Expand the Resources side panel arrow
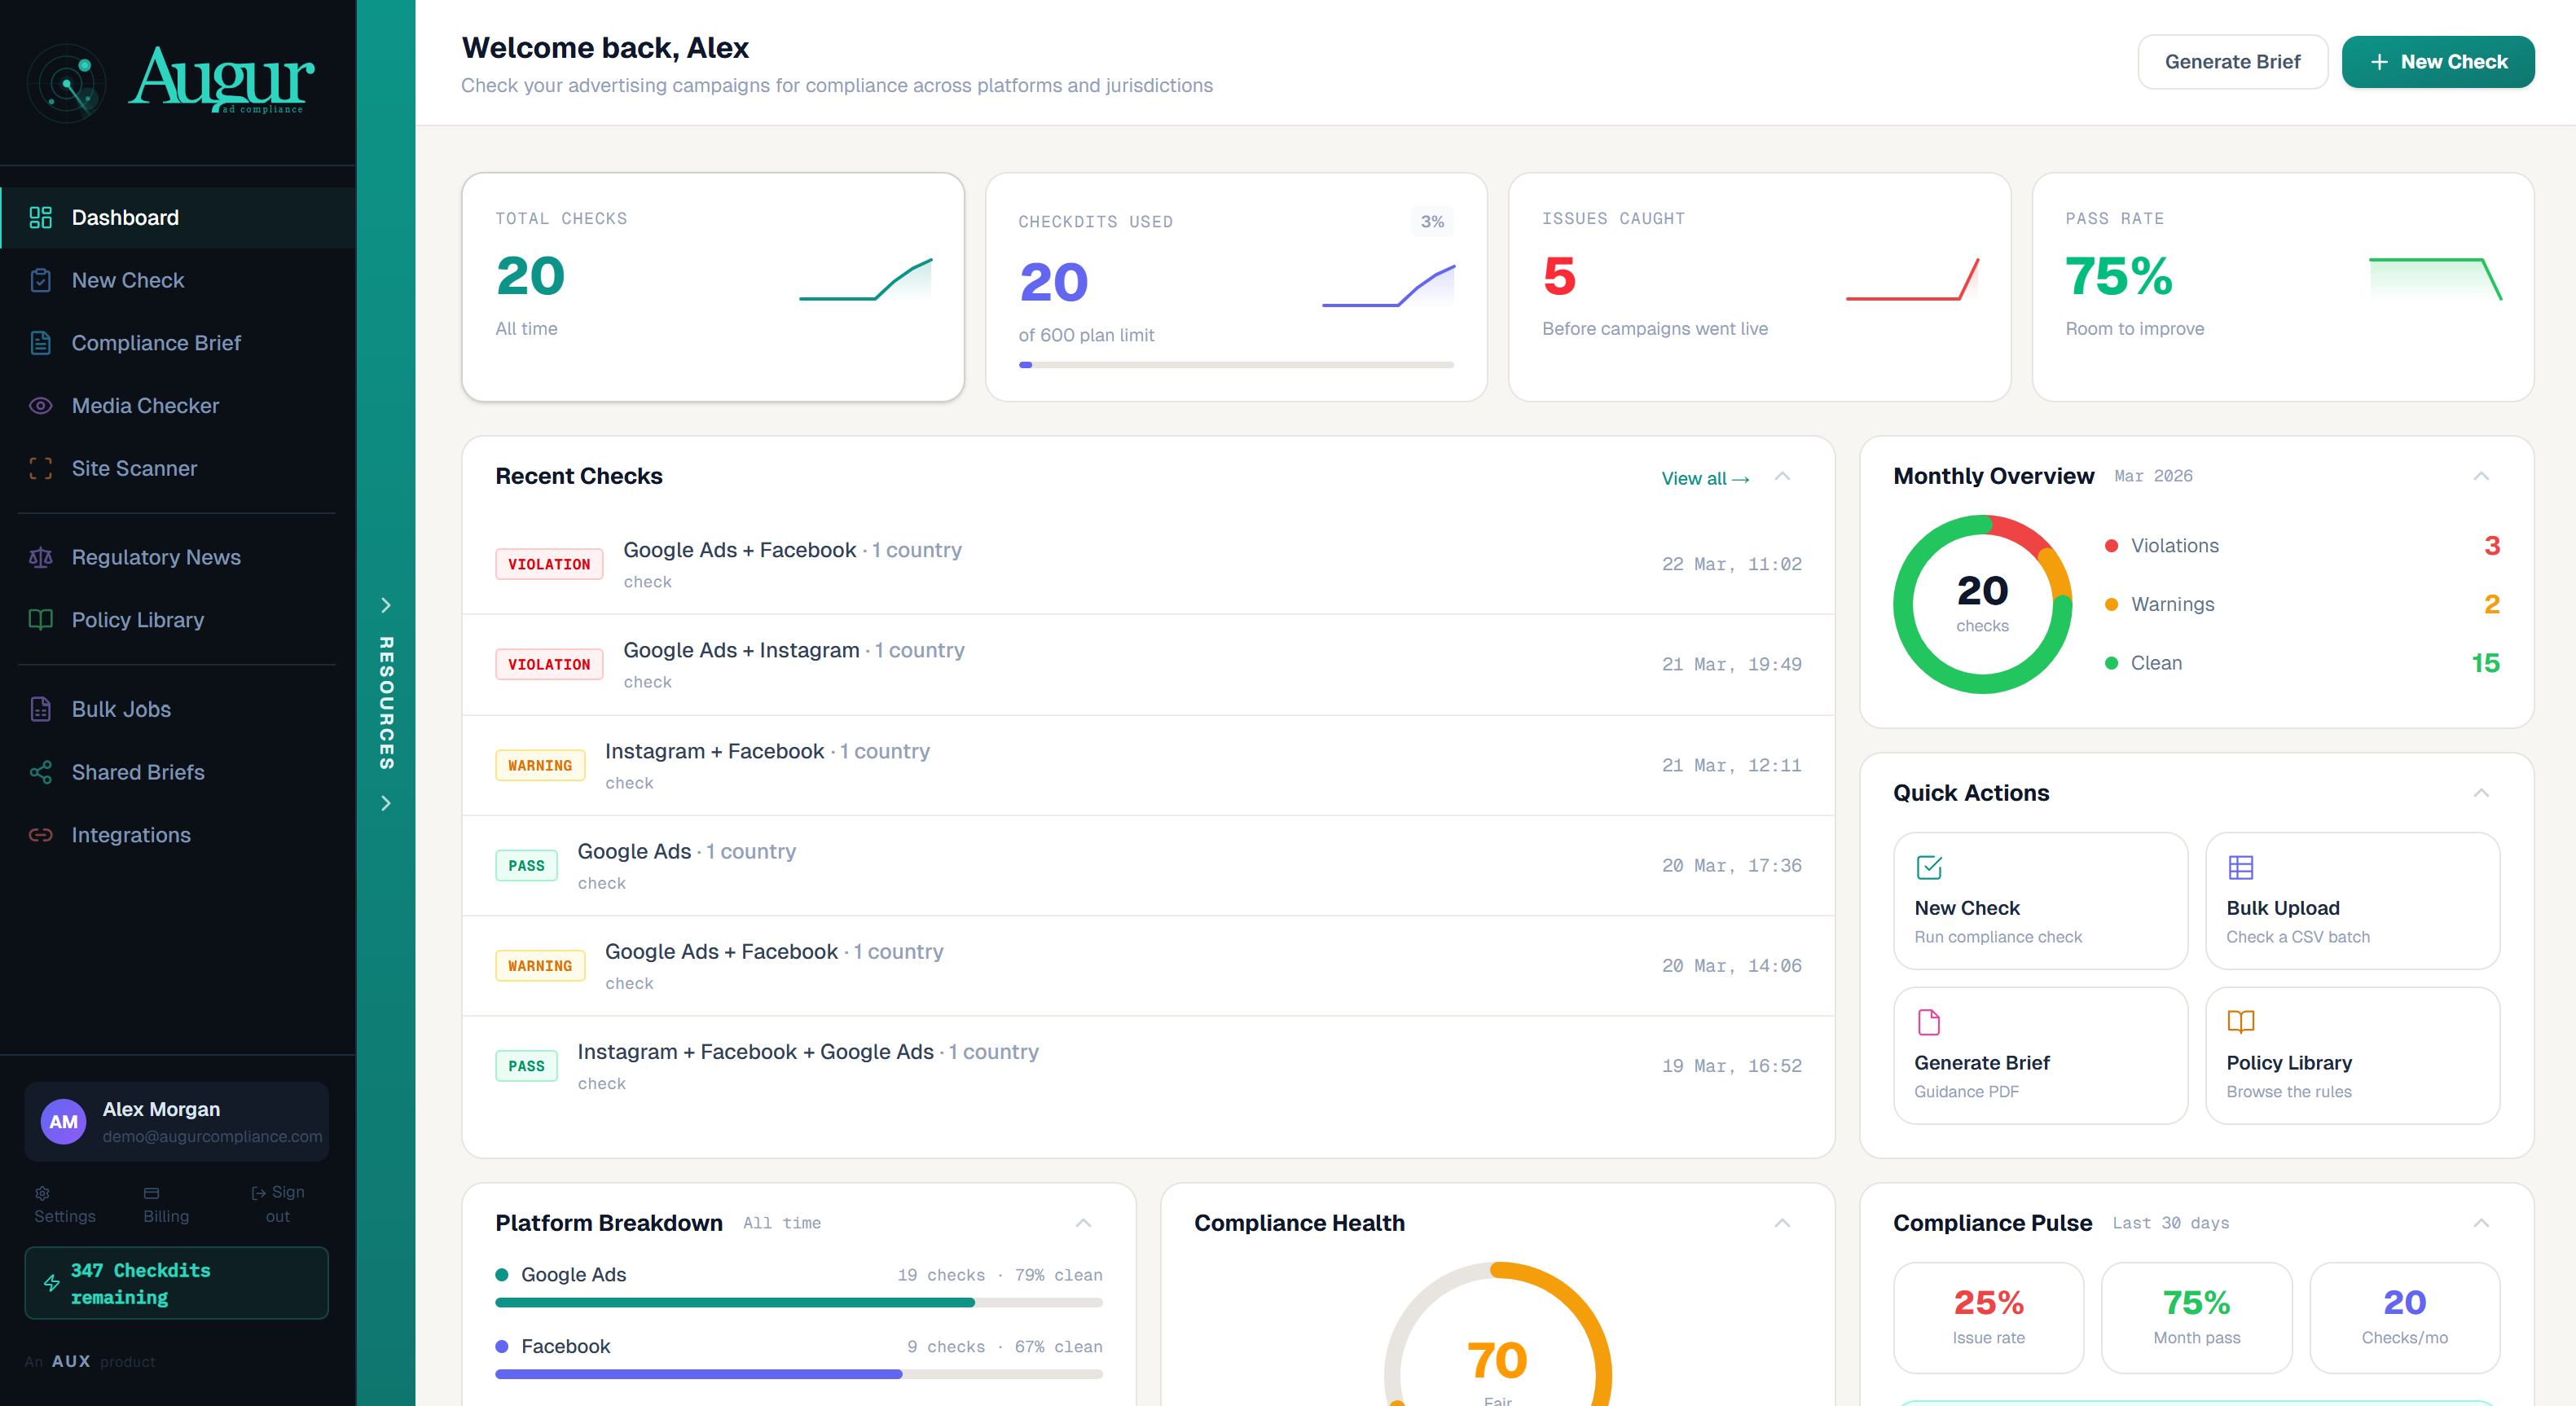The height and width of the screenshot is (1406, 2576). tap(386, 605)
